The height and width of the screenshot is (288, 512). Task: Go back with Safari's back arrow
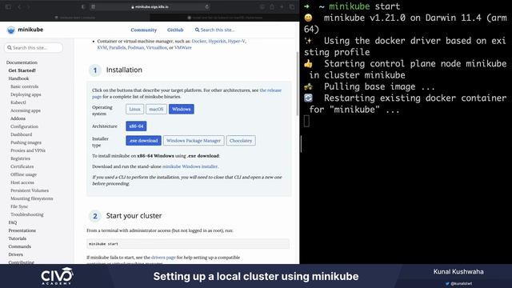click(x=19, y=7)
